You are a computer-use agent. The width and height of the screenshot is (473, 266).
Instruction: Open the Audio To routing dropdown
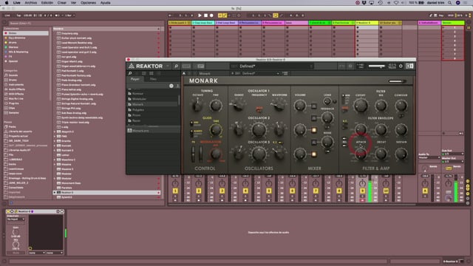pyautogui.click(x=429, y=157)
